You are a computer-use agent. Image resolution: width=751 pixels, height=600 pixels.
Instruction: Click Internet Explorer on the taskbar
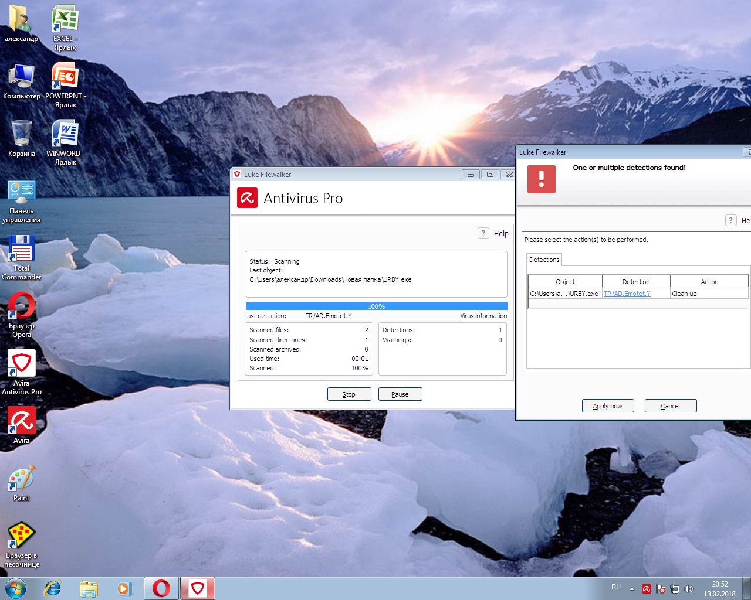pos(53,588)
